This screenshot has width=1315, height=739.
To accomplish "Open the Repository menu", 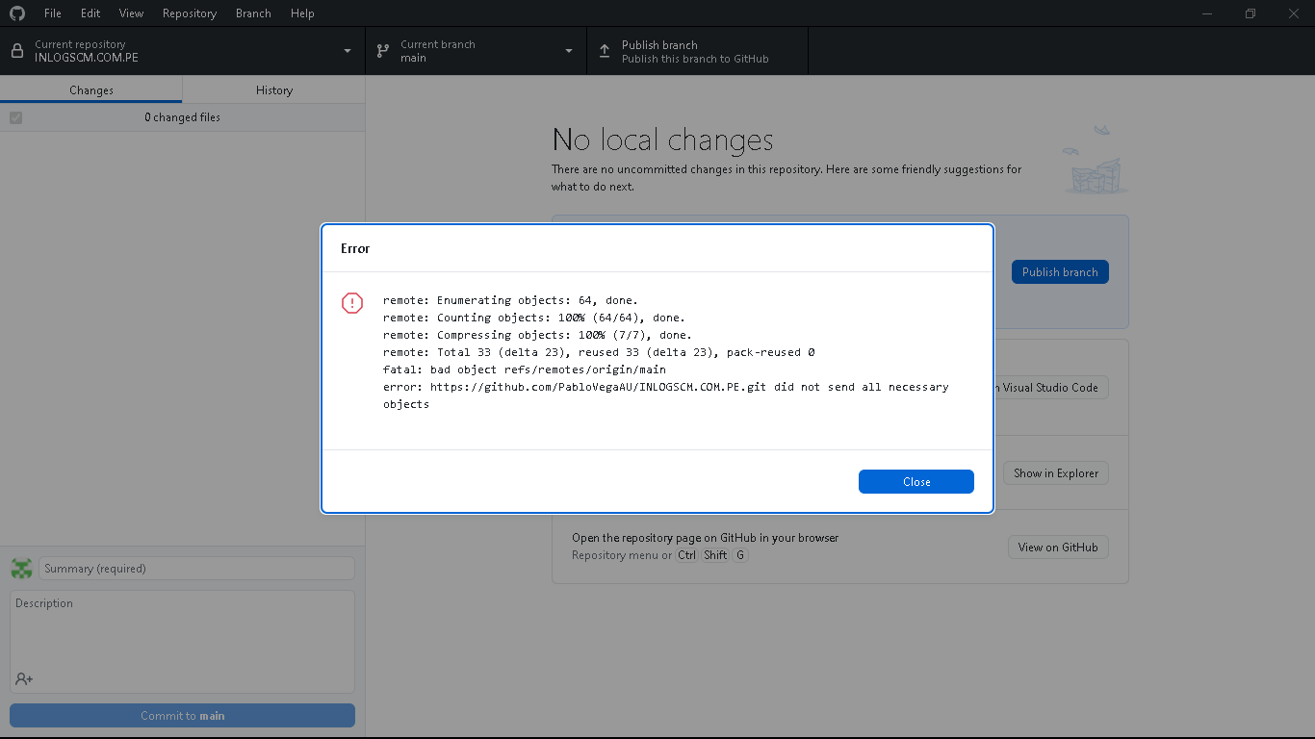I will pyautogui.click(x=190, y=13).
